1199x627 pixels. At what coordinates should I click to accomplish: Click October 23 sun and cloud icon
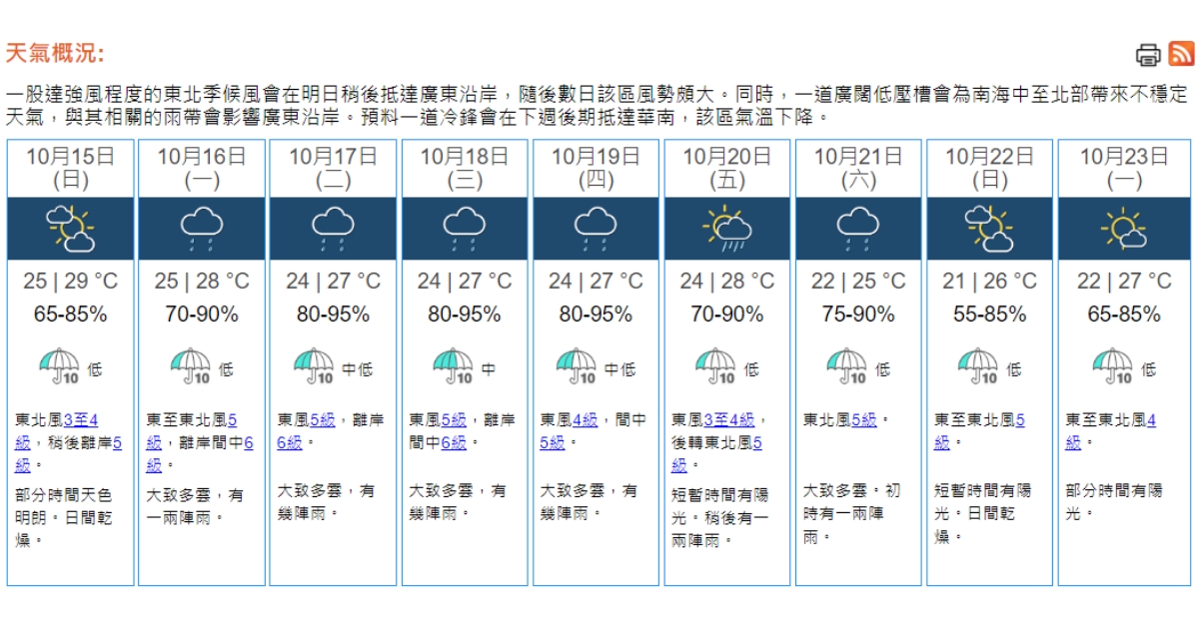pos(1123,230)
